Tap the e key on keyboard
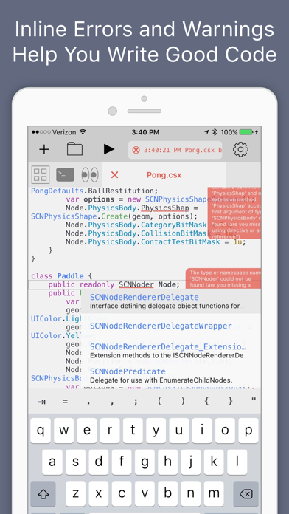Screen dimensions: 289x514 point(87,431)
